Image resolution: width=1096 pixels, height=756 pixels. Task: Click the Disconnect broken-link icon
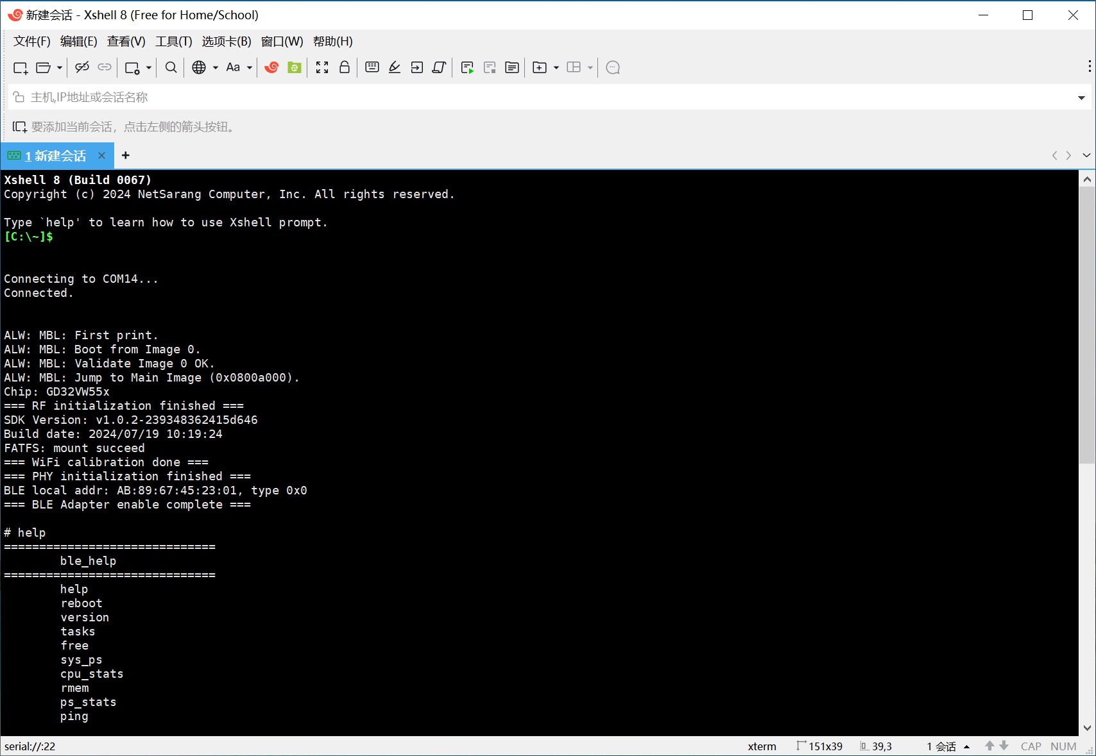pyautogui.click(x=82, y=67)
